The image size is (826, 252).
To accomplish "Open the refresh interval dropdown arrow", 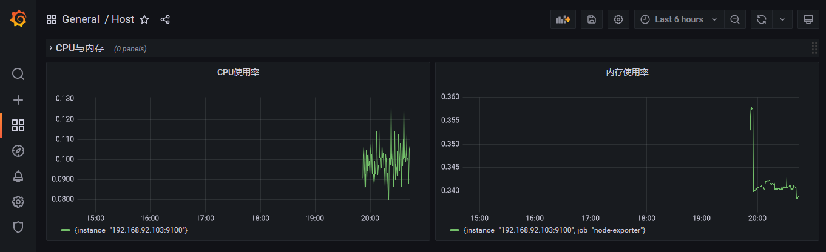I will (782, 19).
